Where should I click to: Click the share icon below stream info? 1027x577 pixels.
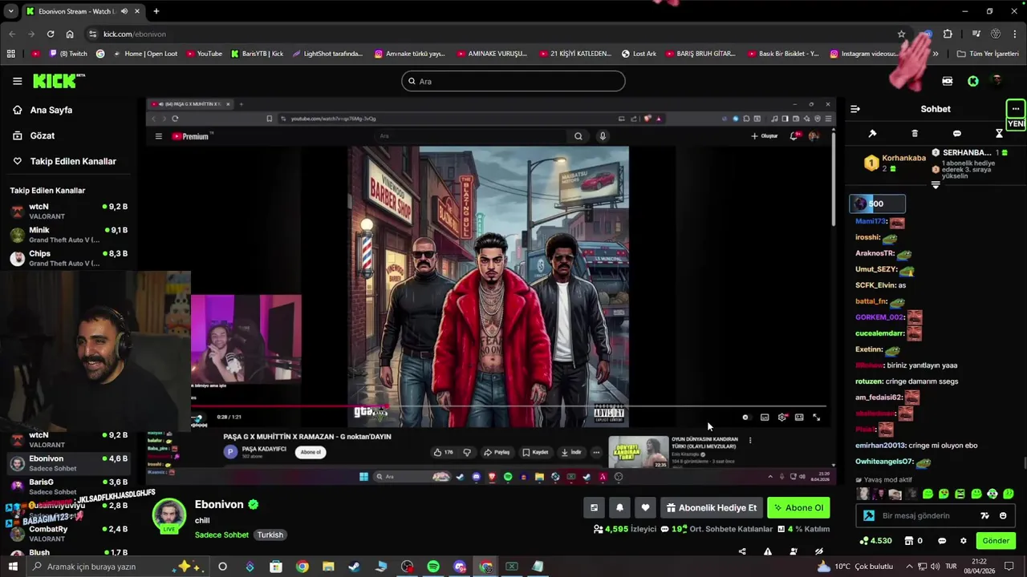point(742,551)
